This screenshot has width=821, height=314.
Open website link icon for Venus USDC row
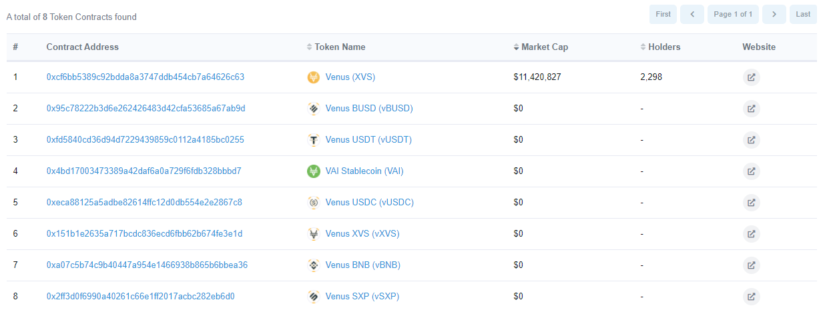pos(752,203)
